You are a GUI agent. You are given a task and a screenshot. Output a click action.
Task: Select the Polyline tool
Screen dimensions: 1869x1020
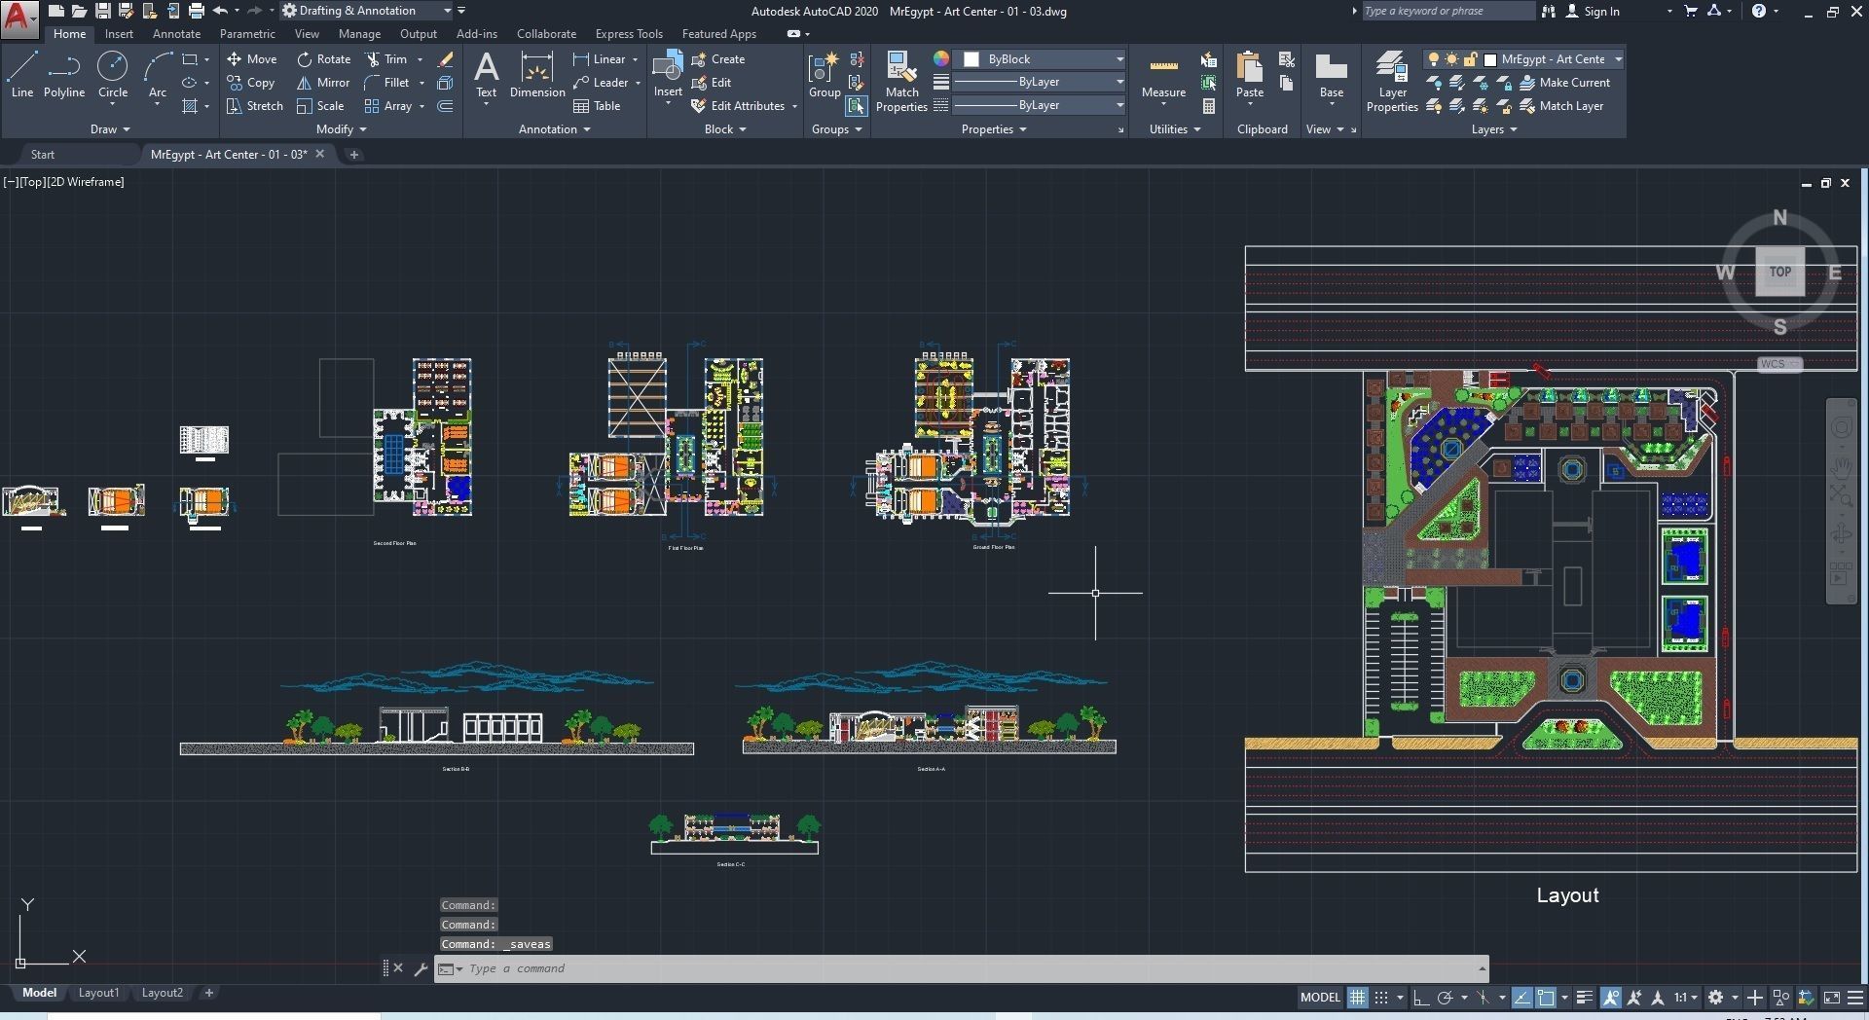(64, 75)
